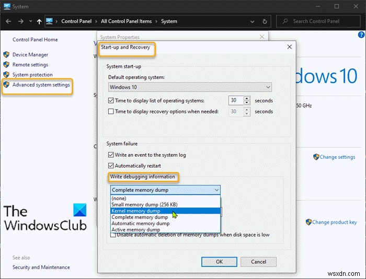366x279 pixels.
Task: Toggle Disable automatic deletion of memory dumps
Action: pyautogui.click(x=113, y=235)
